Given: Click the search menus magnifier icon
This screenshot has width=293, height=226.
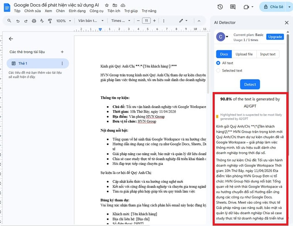Looking at the screenshot, I should (10, 21).
